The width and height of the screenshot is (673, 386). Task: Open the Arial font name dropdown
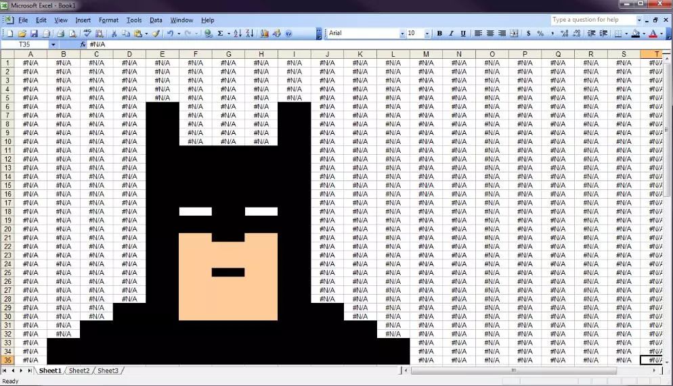(402, 33)
